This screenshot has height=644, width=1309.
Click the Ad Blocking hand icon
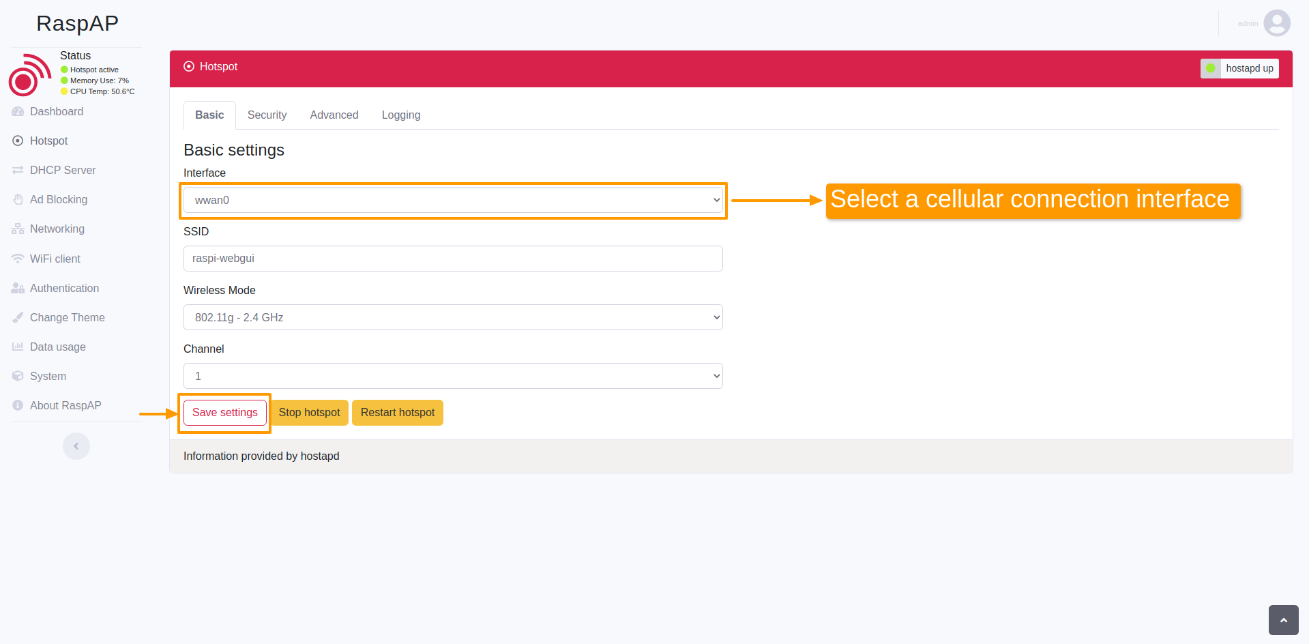[x=18, y=199]
